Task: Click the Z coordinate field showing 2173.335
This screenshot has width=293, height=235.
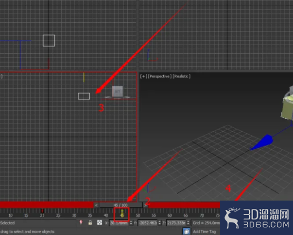Action: [176, 223]
